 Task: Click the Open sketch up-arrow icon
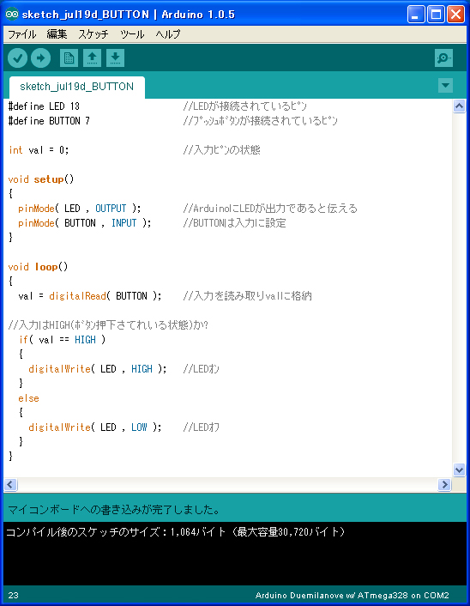coord(92,58)
